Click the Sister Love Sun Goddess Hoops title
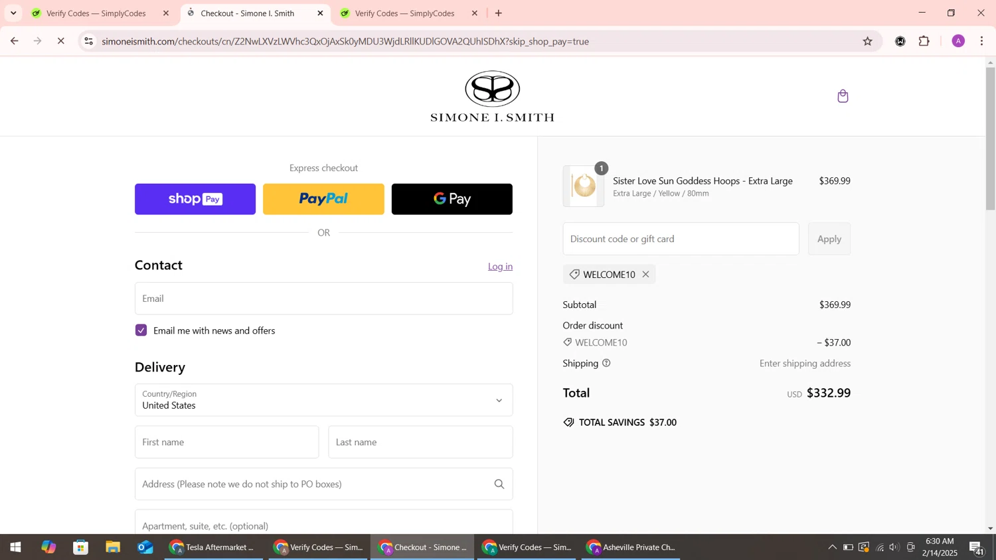This screenshot has width=996, height=560. click(x=703, y=180)
